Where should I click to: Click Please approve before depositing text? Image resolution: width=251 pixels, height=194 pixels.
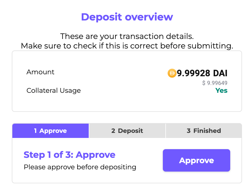(x=80, y=167)
